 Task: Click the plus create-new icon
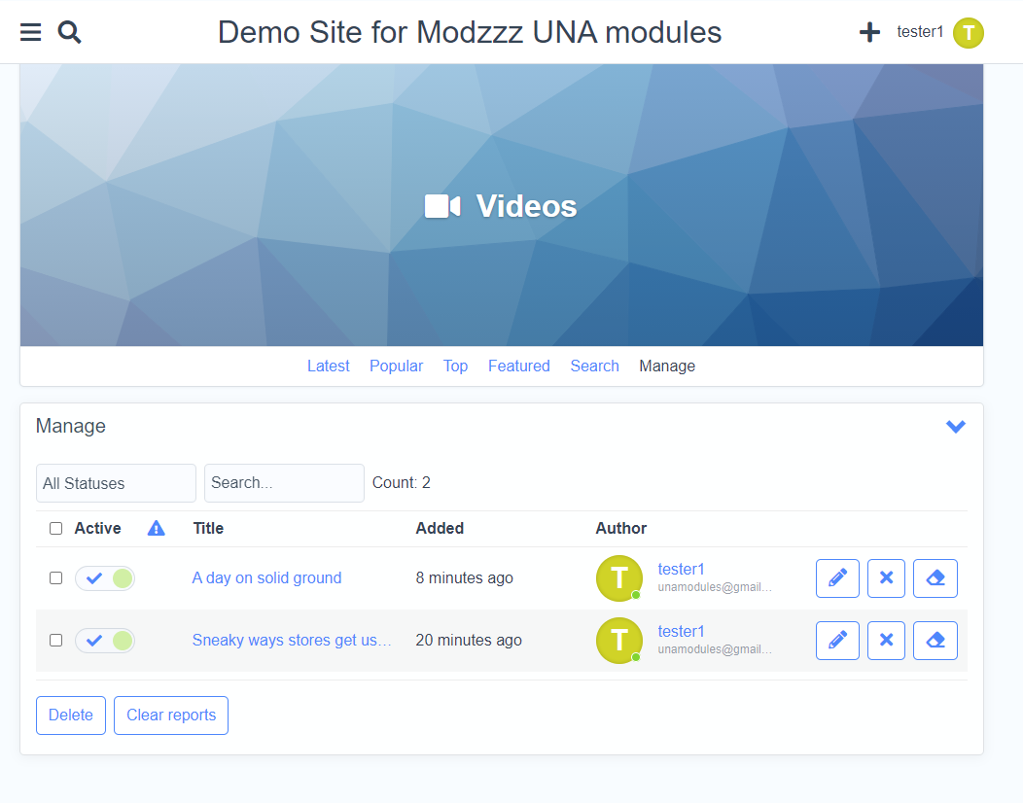869,32
